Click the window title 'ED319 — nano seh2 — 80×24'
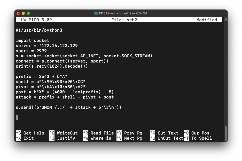The height and width of the screenshot is (161, 242). point(123,13)
